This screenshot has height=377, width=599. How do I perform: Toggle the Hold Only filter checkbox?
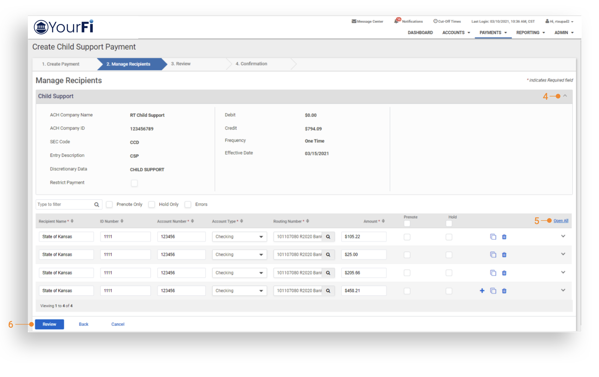152,205
